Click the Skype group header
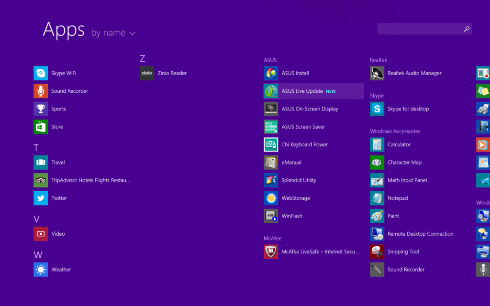 (377, 96)
